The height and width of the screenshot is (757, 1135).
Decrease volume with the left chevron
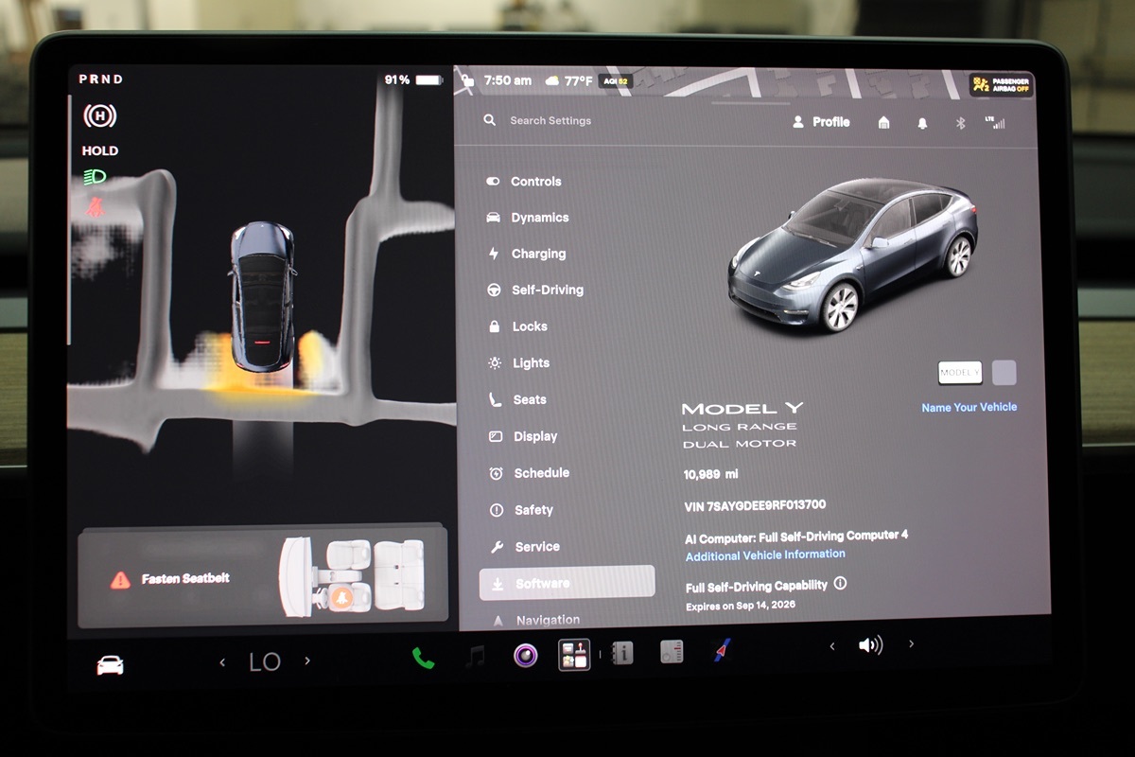point(832,646)
